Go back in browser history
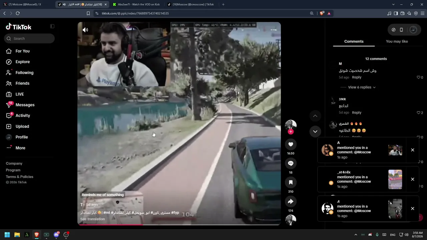The width and height of the screenshot is (427, 240). pos(4,13)
